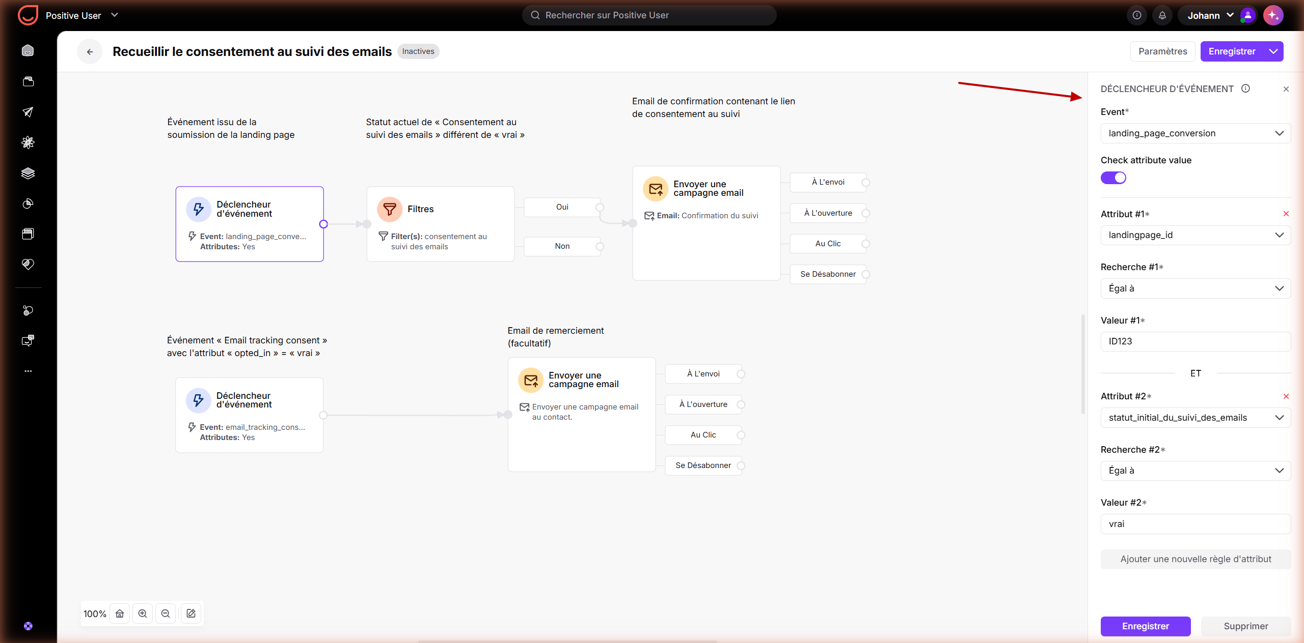Open the Attribut #1 dropdown landingpage_id
Viewport: 1304px width, 643px height.
tap(1196, 235)
